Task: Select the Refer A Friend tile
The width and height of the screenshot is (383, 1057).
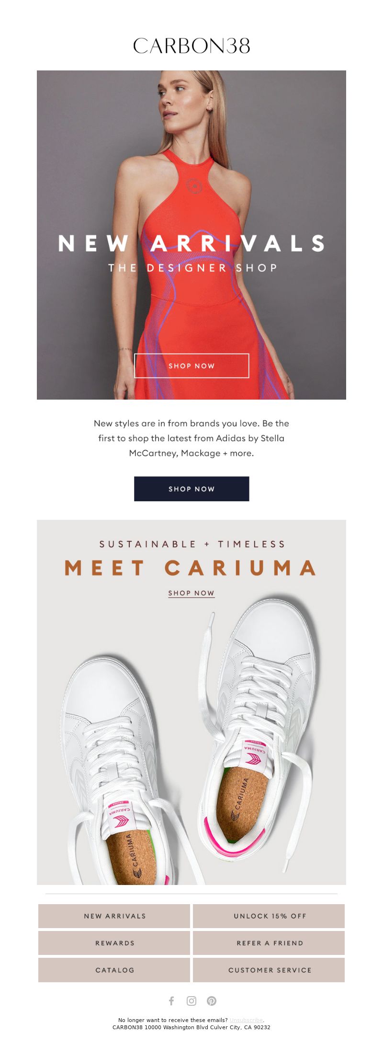Action: coord(269,942)
